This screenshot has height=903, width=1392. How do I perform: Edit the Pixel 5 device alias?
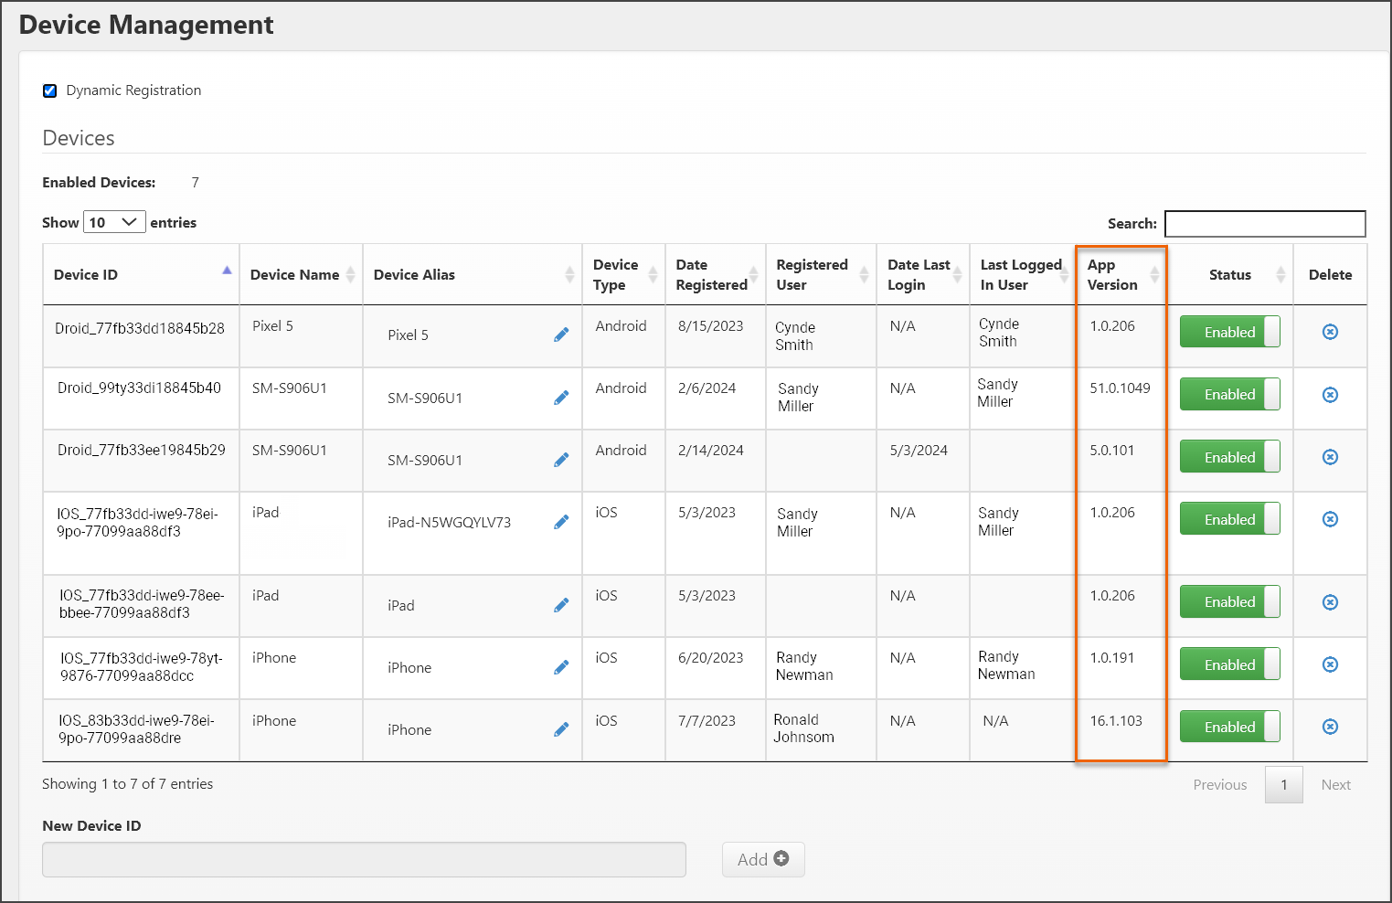pyautogui.click(x=561, y=335)
